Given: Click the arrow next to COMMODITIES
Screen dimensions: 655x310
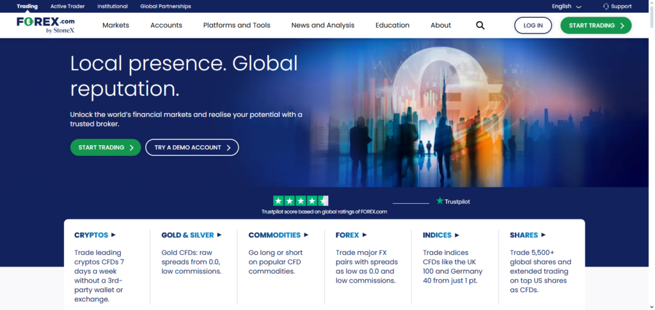Looking at the screenshot, I should [x=306, y=235].
